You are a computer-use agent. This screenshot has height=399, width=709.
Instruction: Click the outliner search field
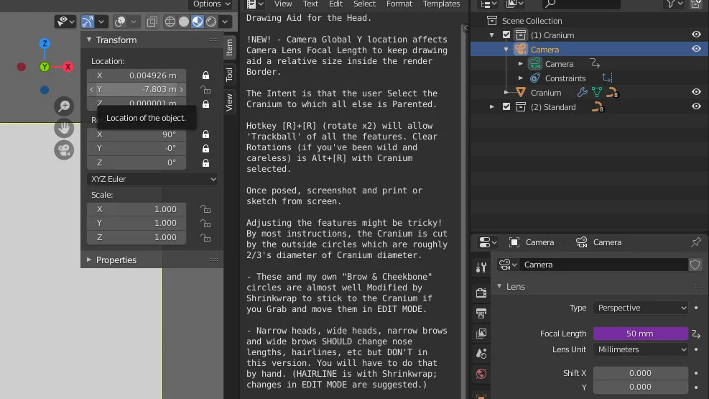tap(581, 4)
